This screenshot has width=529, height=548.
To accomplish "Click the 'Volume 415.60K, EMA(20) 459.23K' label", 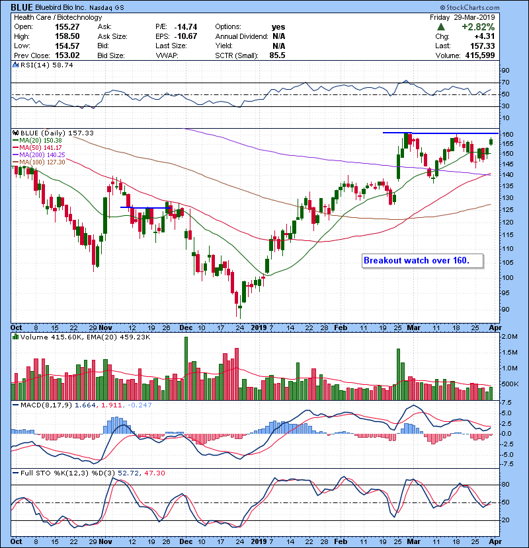I will [x=85, y=337].
